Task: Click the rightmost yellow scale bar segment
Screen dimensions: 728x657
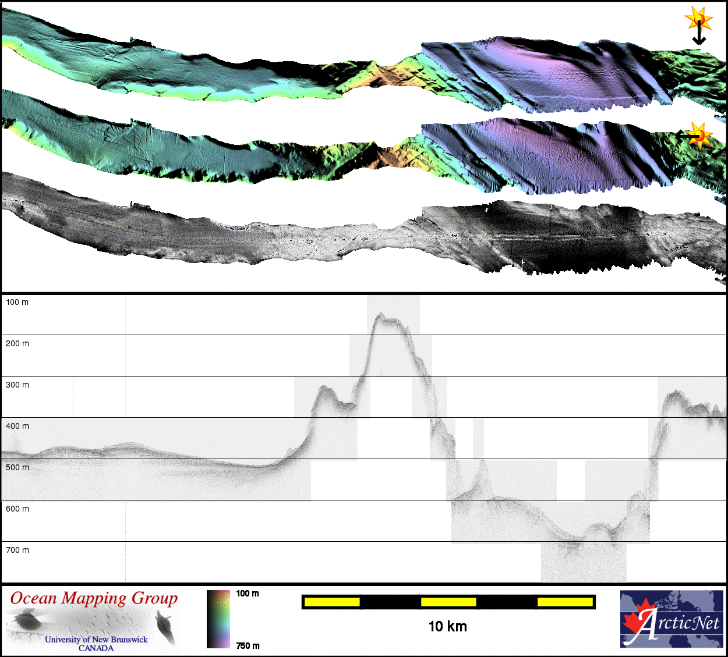Action: click(x=564, y=602)
